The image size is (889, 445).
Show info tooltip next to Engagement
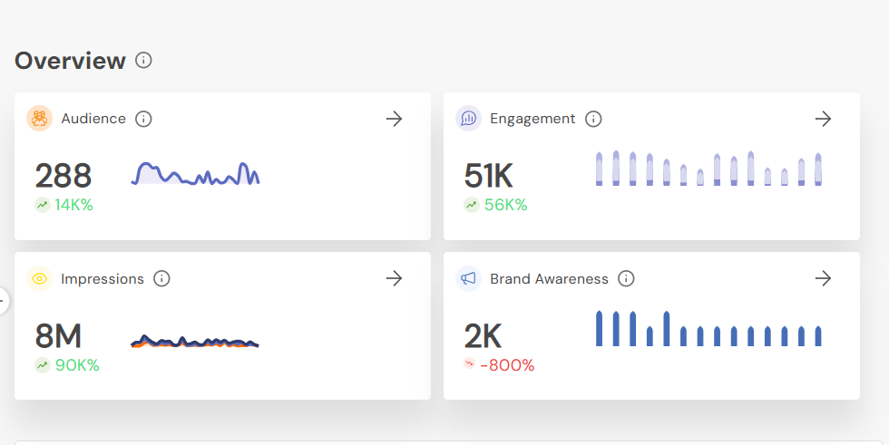(593, 119)
